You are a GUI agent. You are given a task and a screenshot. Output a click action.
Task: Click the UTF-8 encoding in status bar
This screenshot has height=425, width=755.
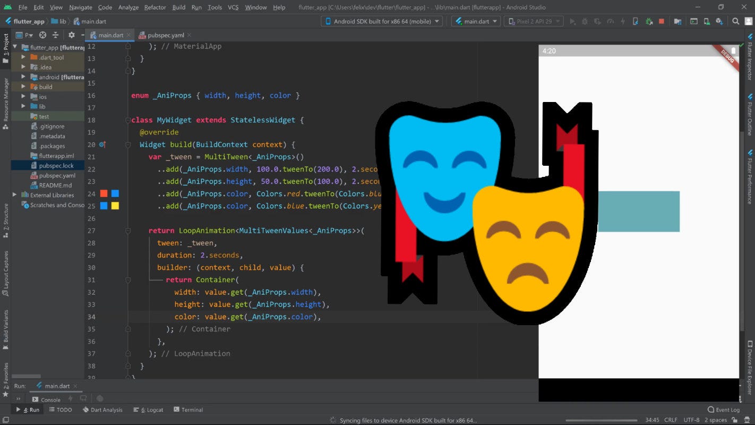point(691,420)
